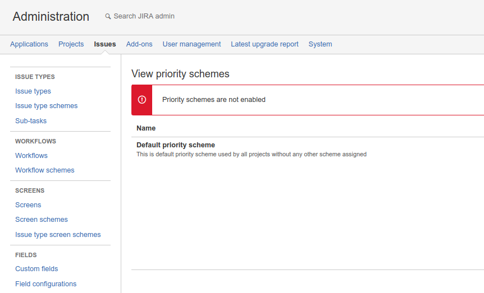This screenshot has width=484, height=293.
Task: Click the FIELDS section heading
Action: pyautogui.click(x=26, y=255)
